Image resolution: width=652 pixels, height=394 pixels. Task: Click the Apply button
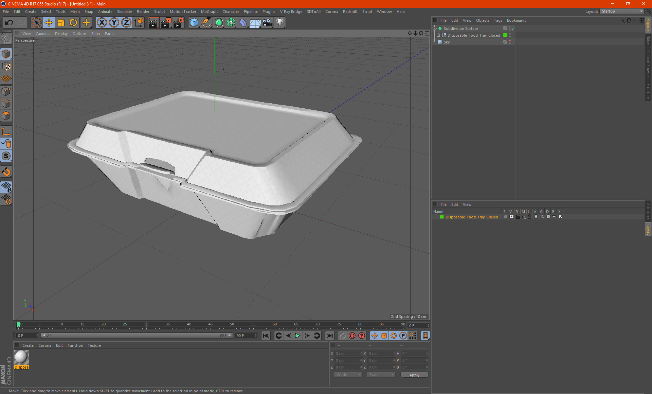tap(414, 375)
